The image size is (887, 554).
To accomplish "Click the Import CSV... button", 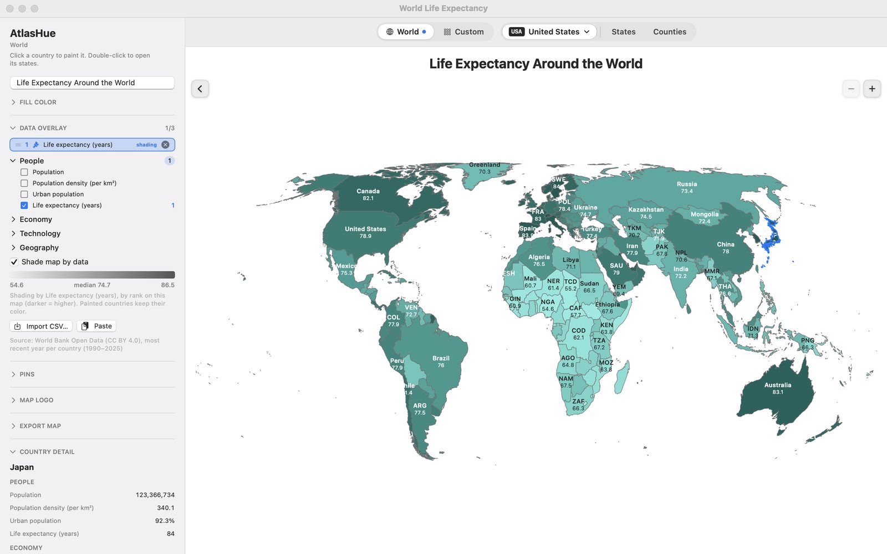I will pyautogui.click(x=41, y=326).
